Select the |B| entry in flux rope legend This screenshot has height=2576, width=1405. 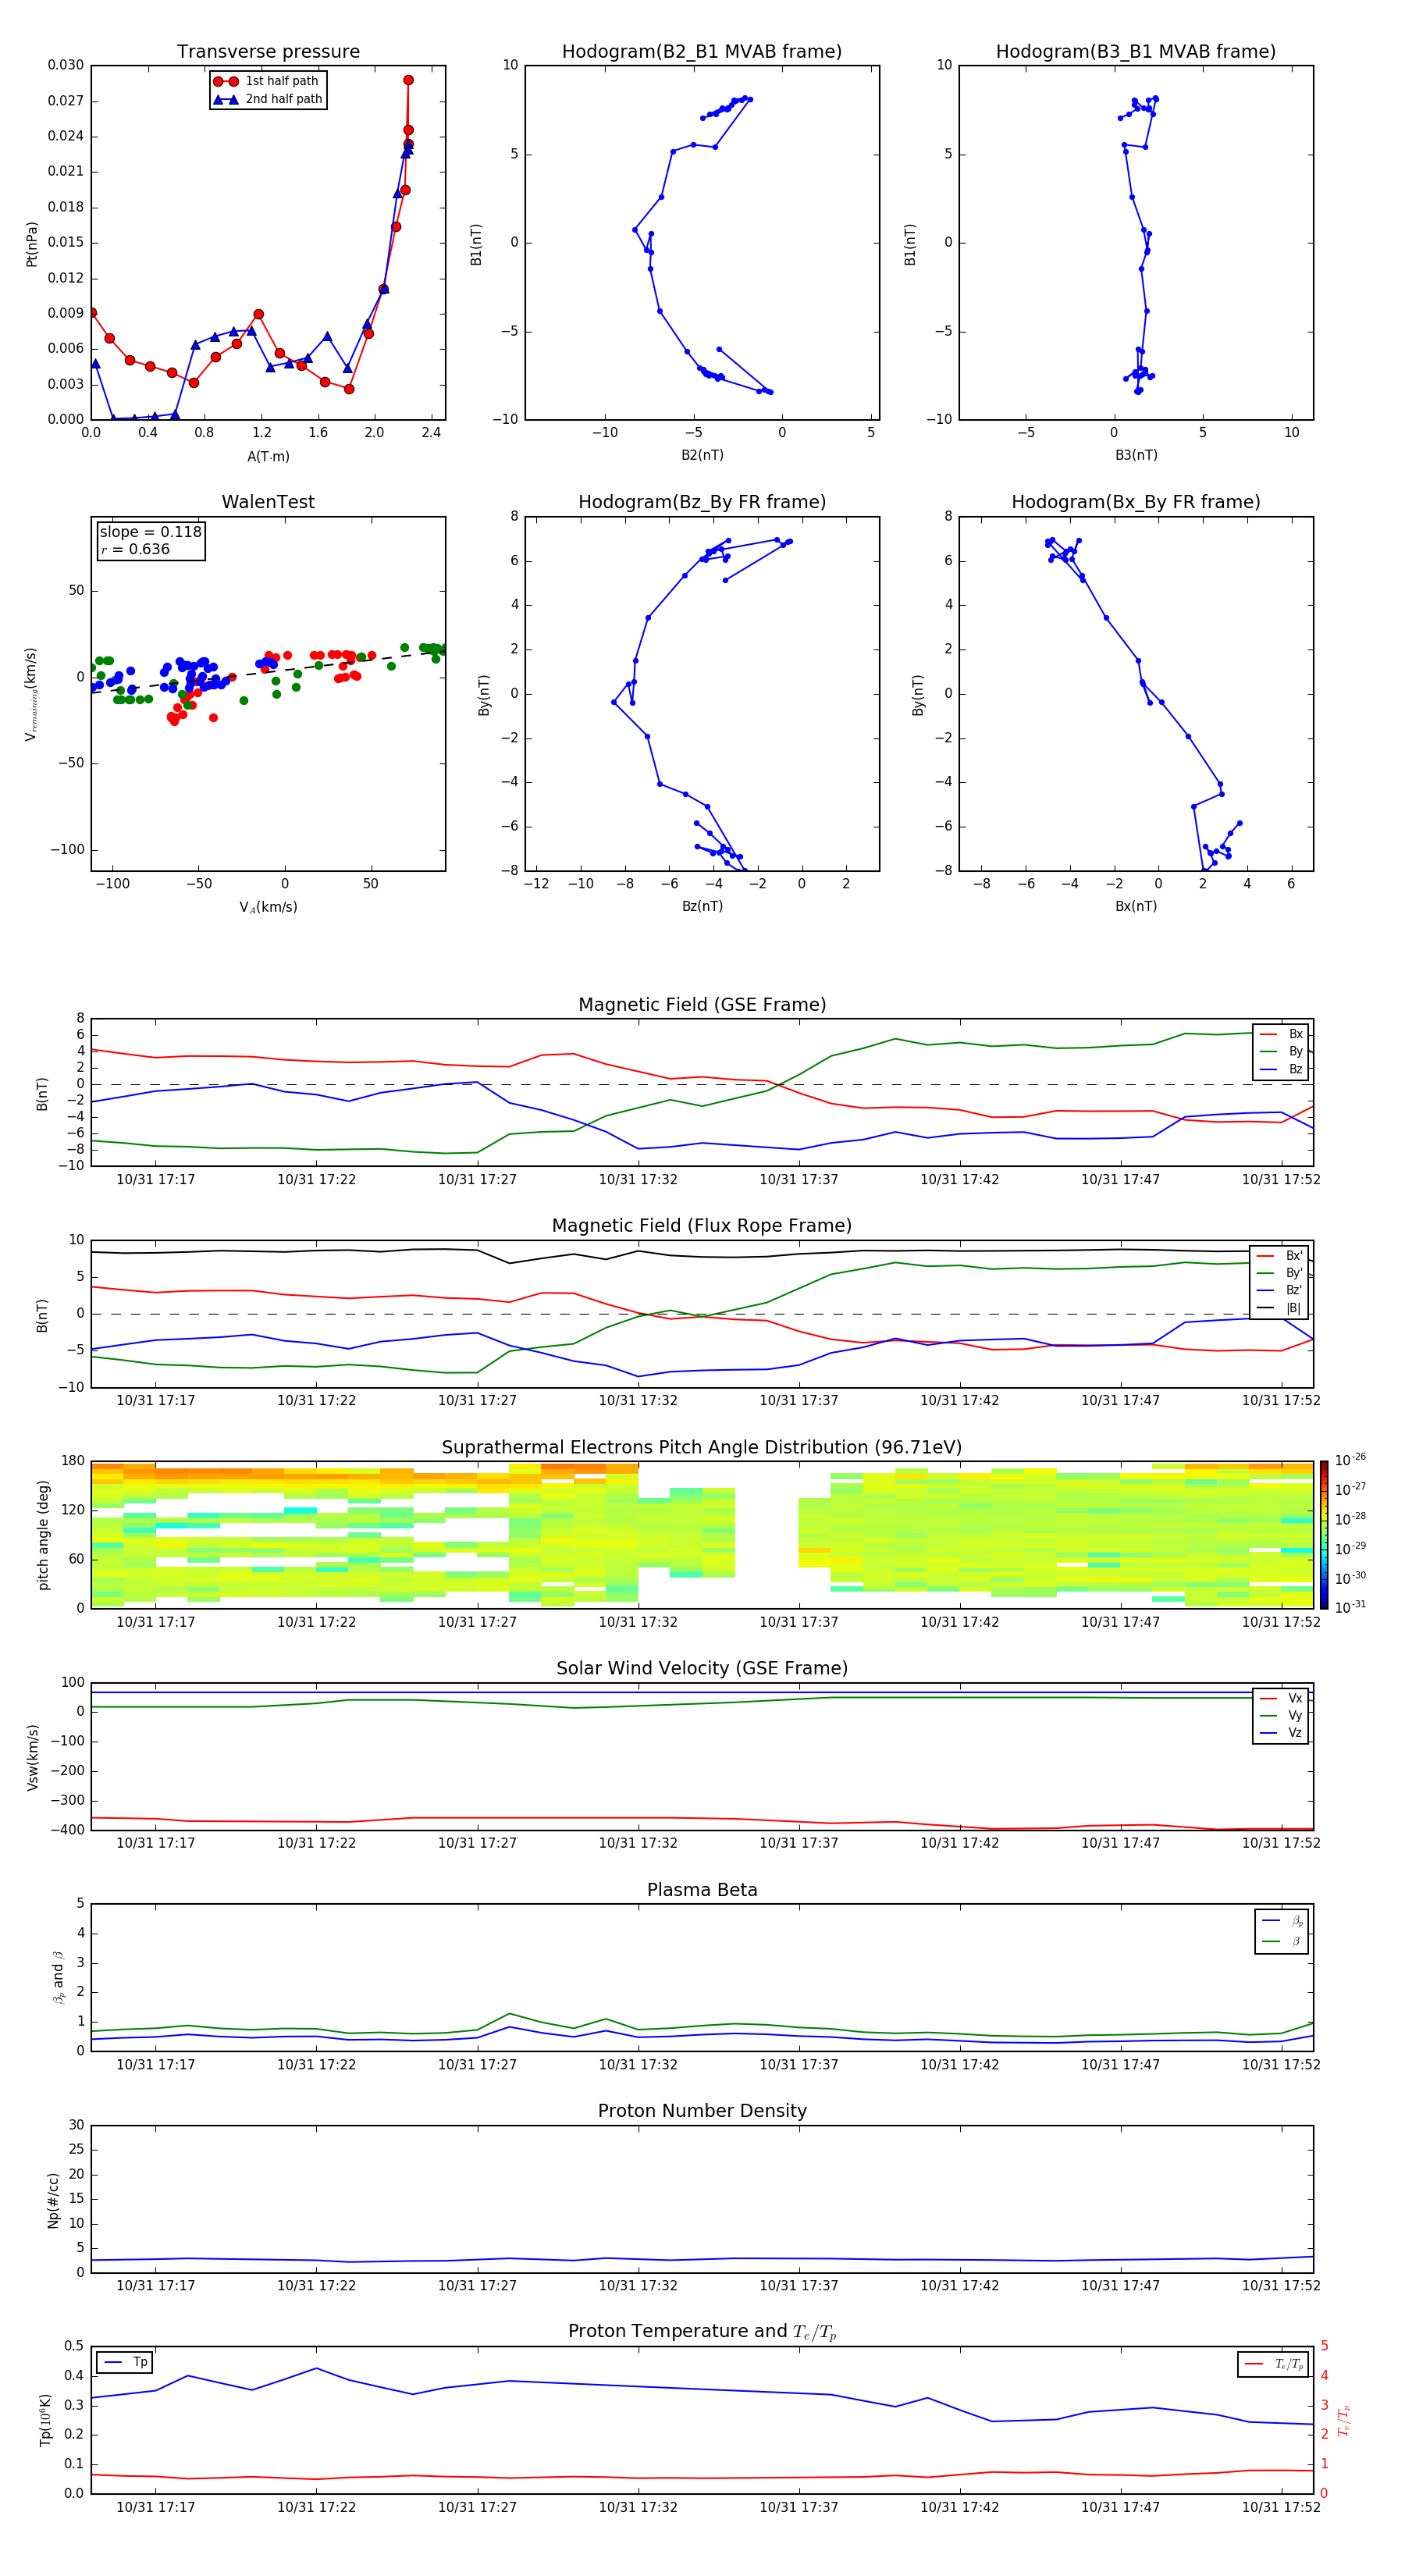(x=1280, y=1308)
